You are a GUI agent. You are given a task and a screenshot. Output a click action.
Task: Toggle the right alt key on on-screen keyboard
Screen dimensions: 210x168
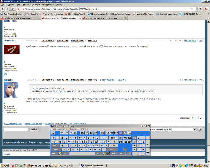(x=98, y=153)
